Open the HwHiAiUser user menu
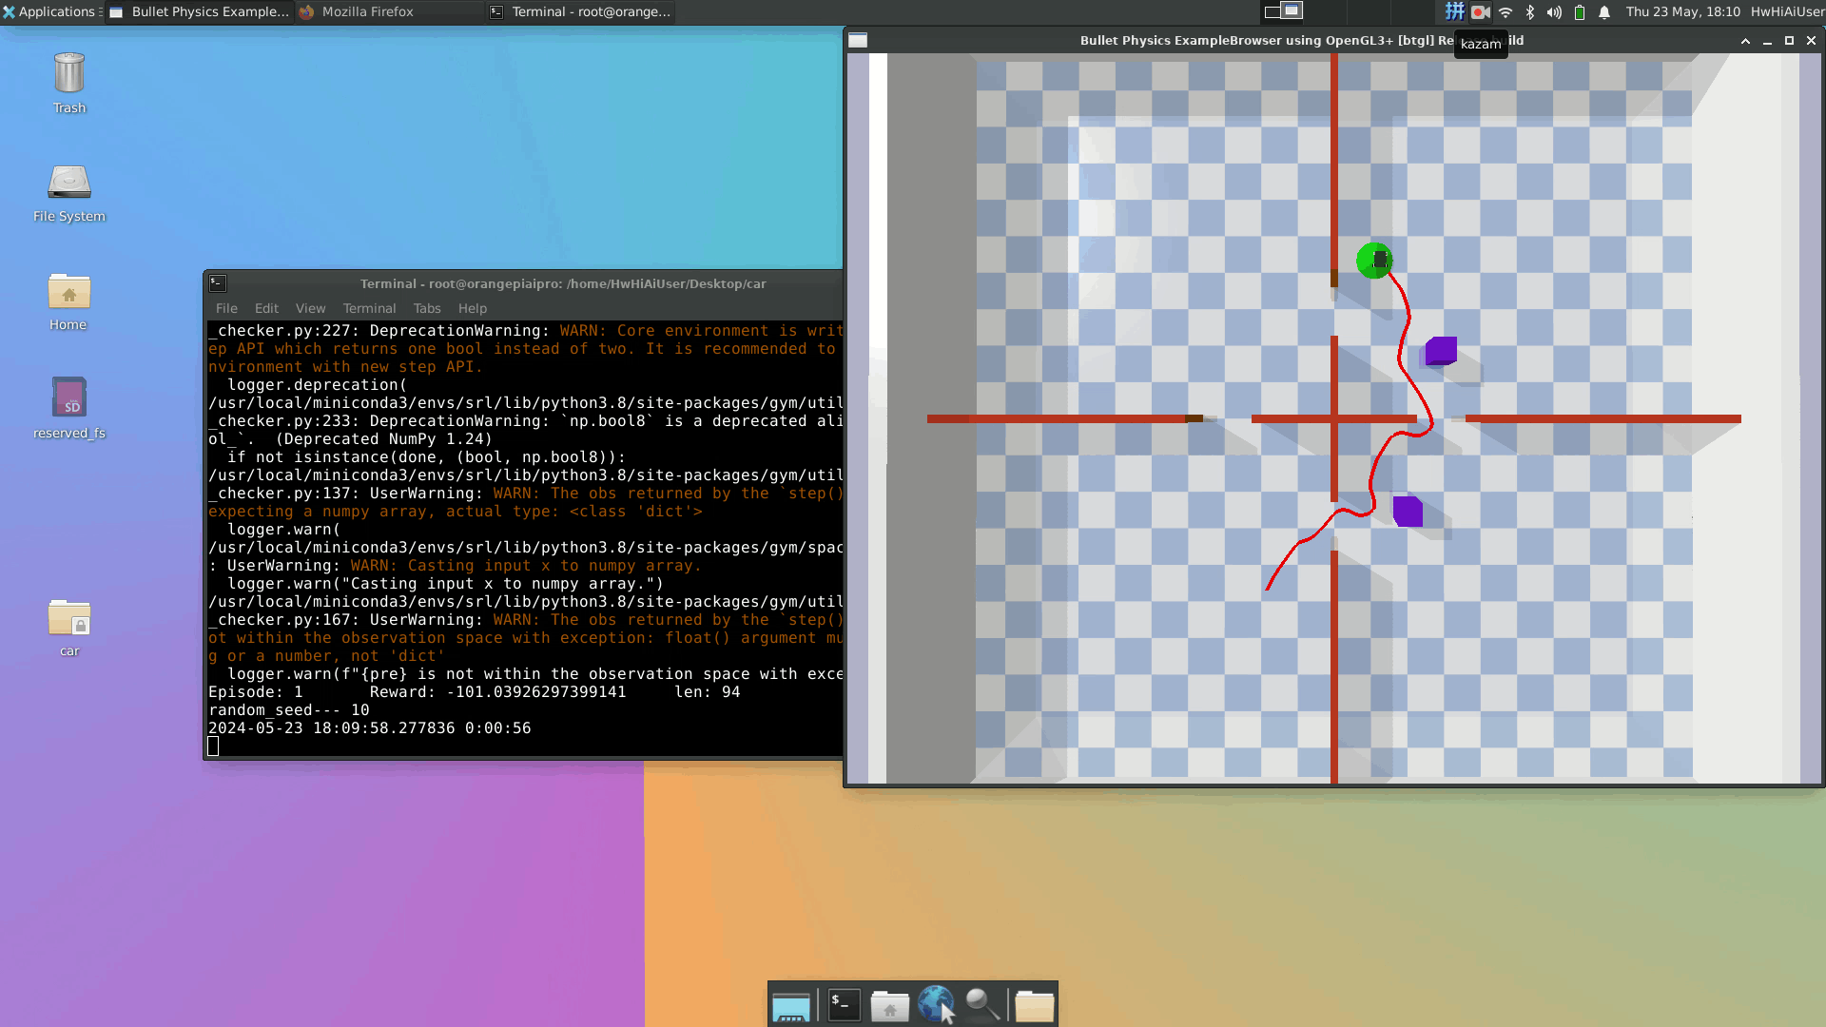Screen dimensions: 1826x1027 point(1787,11)
